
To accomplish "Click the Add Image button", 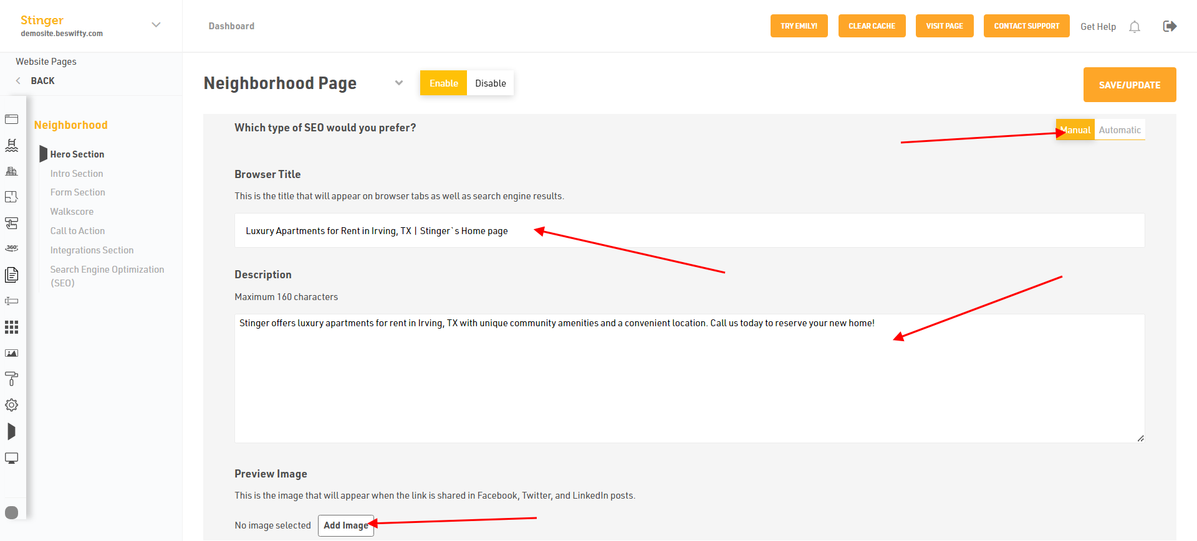I will click(x=345, y=525).
